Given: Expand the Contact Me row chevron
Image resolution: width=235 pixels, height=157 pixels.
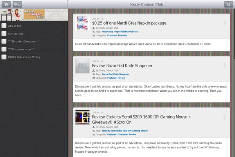Looking at the screenshot, I should coord(63,33).
